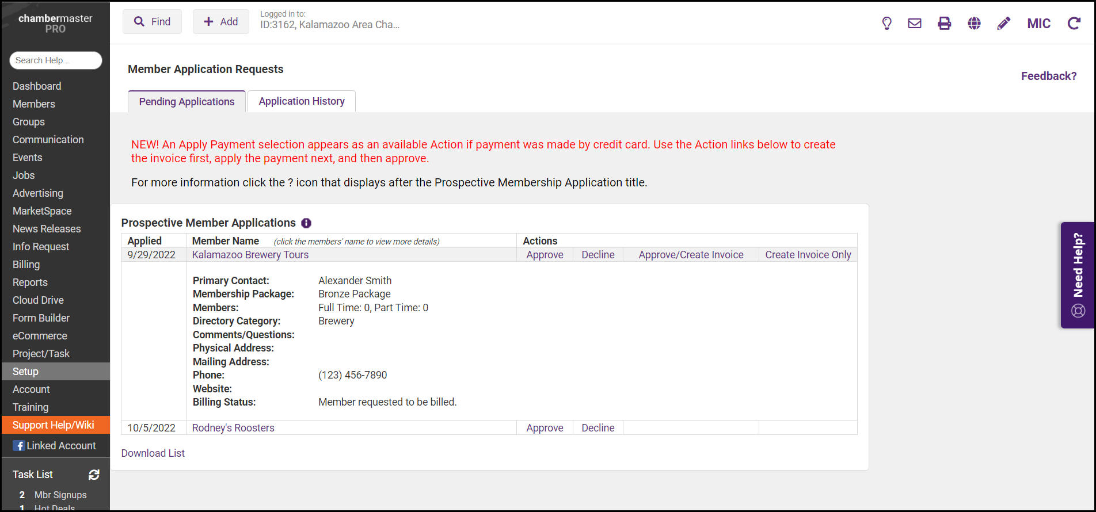The image size is (1096, 512).
Task: Click the 10/5/2022 applied date
Action: (x=151, y=428)
